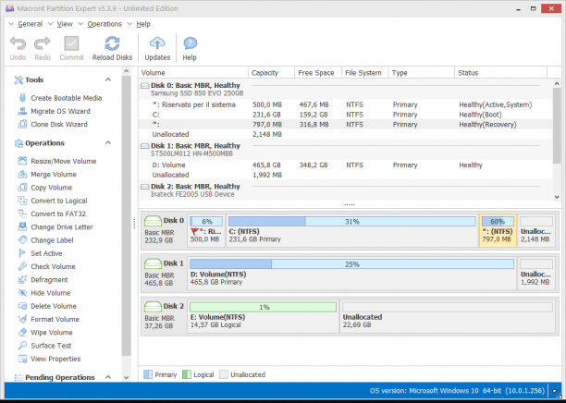
Task: Select Set Active operation
Action: [x=40, y=253]
